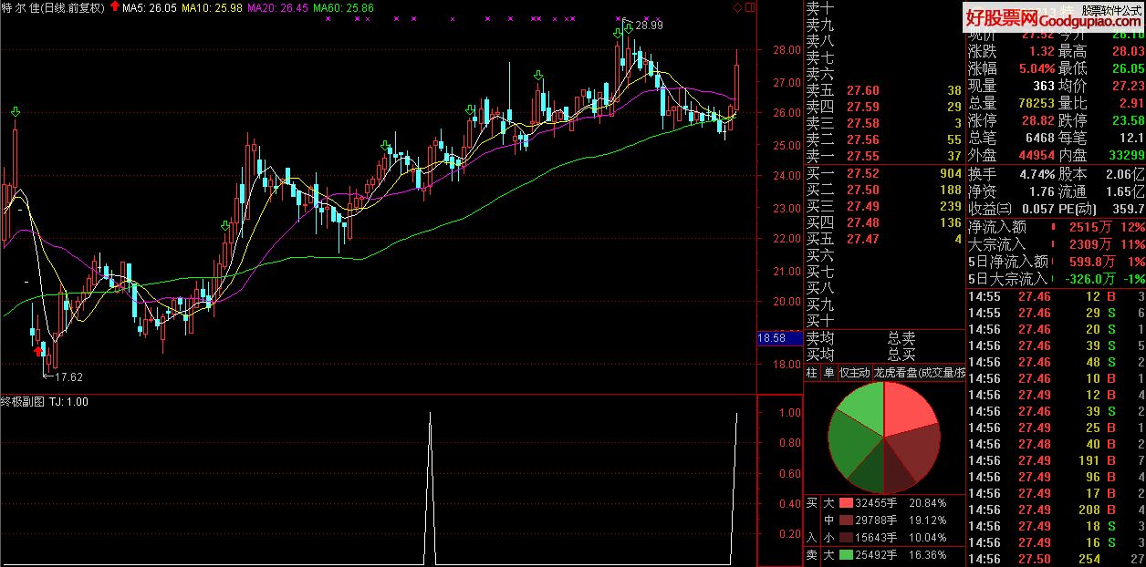This screenshot has height=567, width=1146.
Task: Click the 卖四 price 27.59
Action: (862, 107)
